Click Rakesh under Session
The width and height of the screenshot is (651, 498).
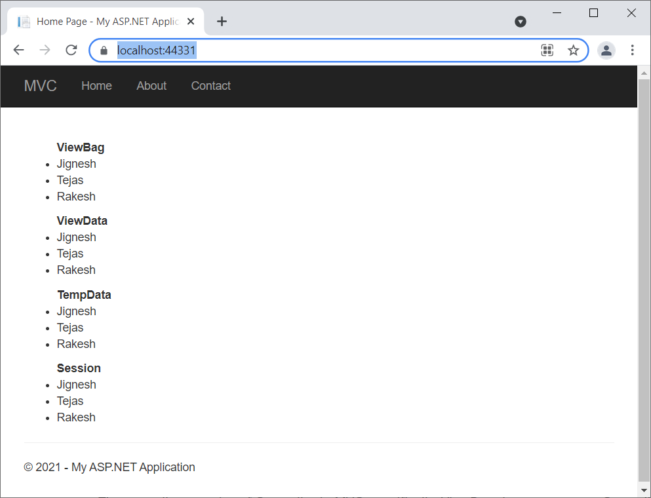76,417
